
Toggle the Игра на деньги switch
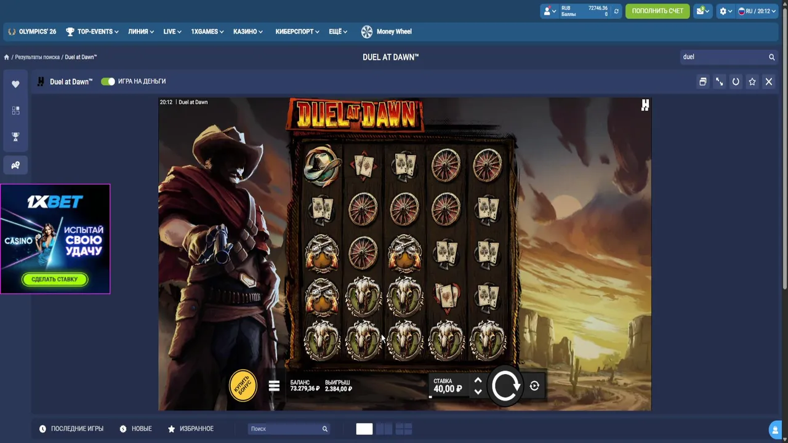click(x=108, y=81)
